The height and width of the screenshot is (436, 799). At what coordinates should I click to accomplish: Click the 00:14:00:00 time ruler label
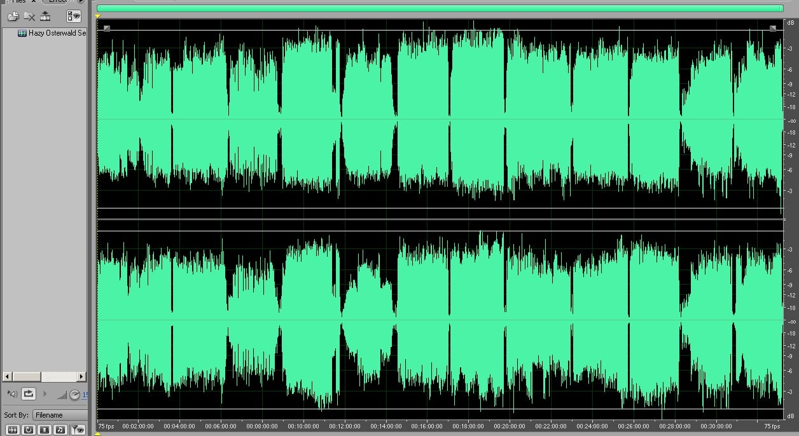coord(386,426)
